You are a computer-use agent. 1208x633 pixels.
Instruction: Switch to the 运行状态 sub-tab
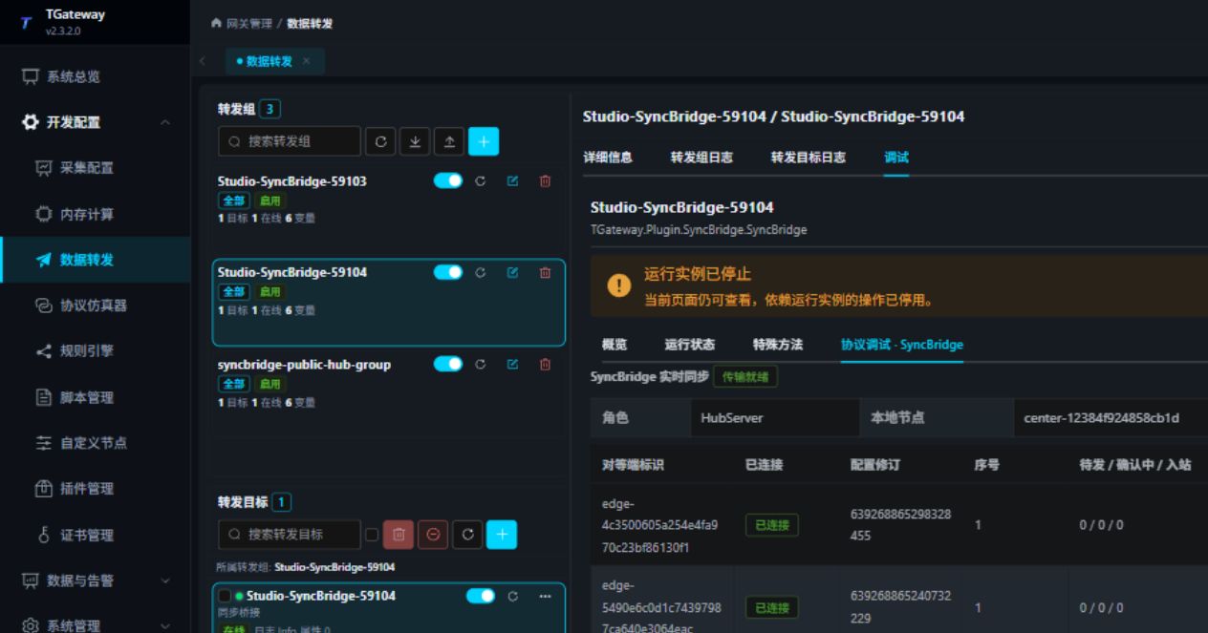(x=690, y=345)
